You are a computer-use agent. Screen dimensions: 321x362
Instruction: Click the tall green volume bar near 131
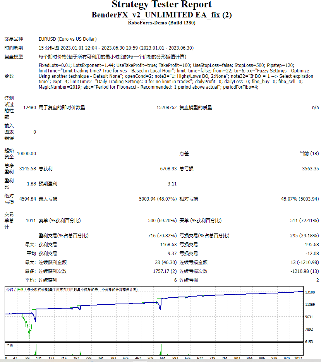(36, 350)
